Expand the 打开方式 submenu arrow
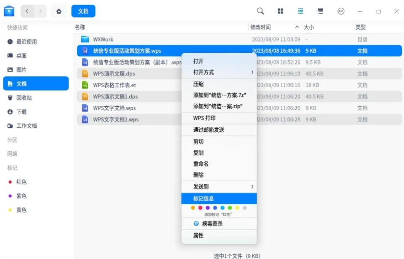This screenshot has width=404, height=259. [x=252, y=72]
